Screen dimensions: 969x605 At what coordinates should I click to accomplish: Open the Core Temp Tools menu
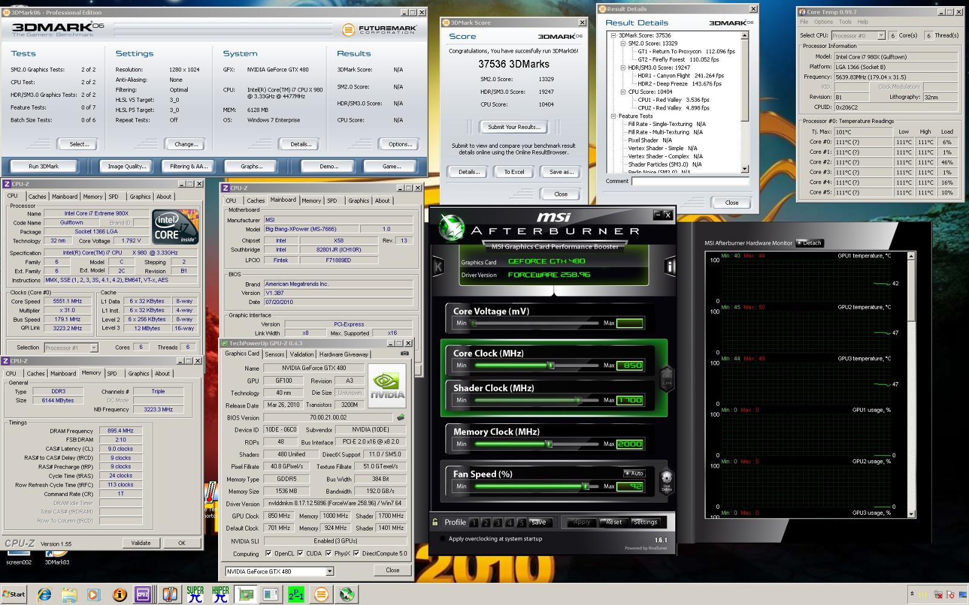(845, 22)
